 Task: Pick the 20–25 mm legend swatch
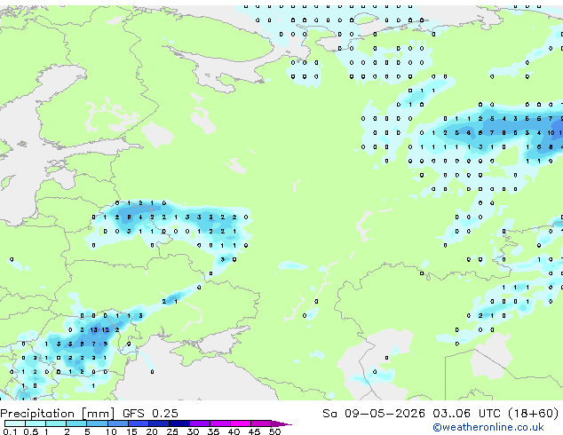(x=158, y=423)
